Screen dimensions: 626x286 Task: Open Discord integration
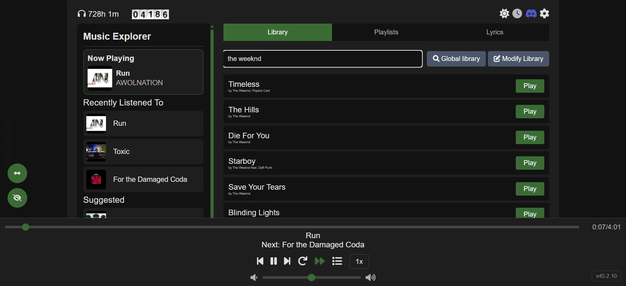(531, 13)
